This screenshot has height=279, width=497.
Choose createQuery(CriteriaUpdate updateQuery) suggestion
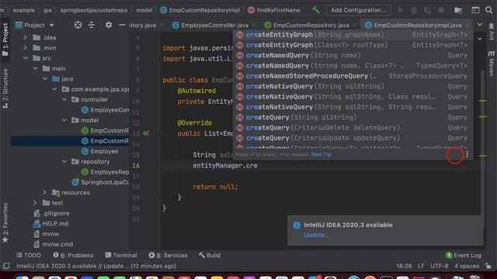[353, 138]
